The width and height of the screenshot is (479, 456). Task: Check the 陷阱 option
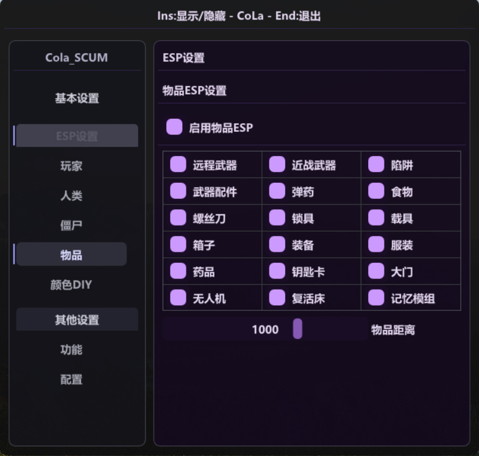(x=376, y=165)
